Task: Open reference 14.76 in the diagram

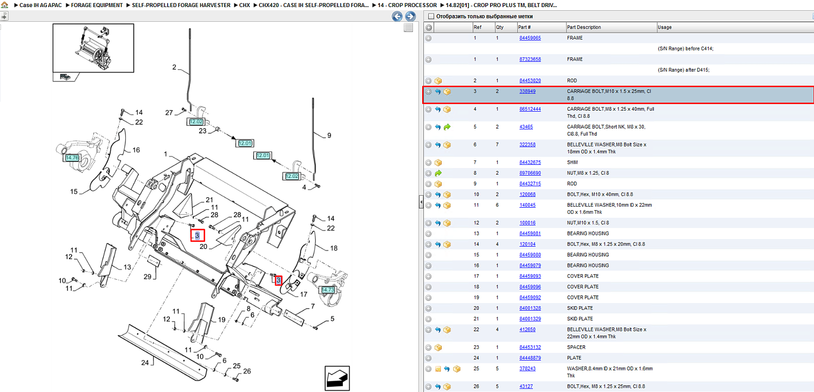Action: pos(72,158)
